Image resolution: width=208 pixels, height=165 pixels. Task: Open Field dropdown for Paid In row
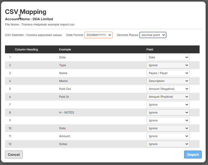168,97
